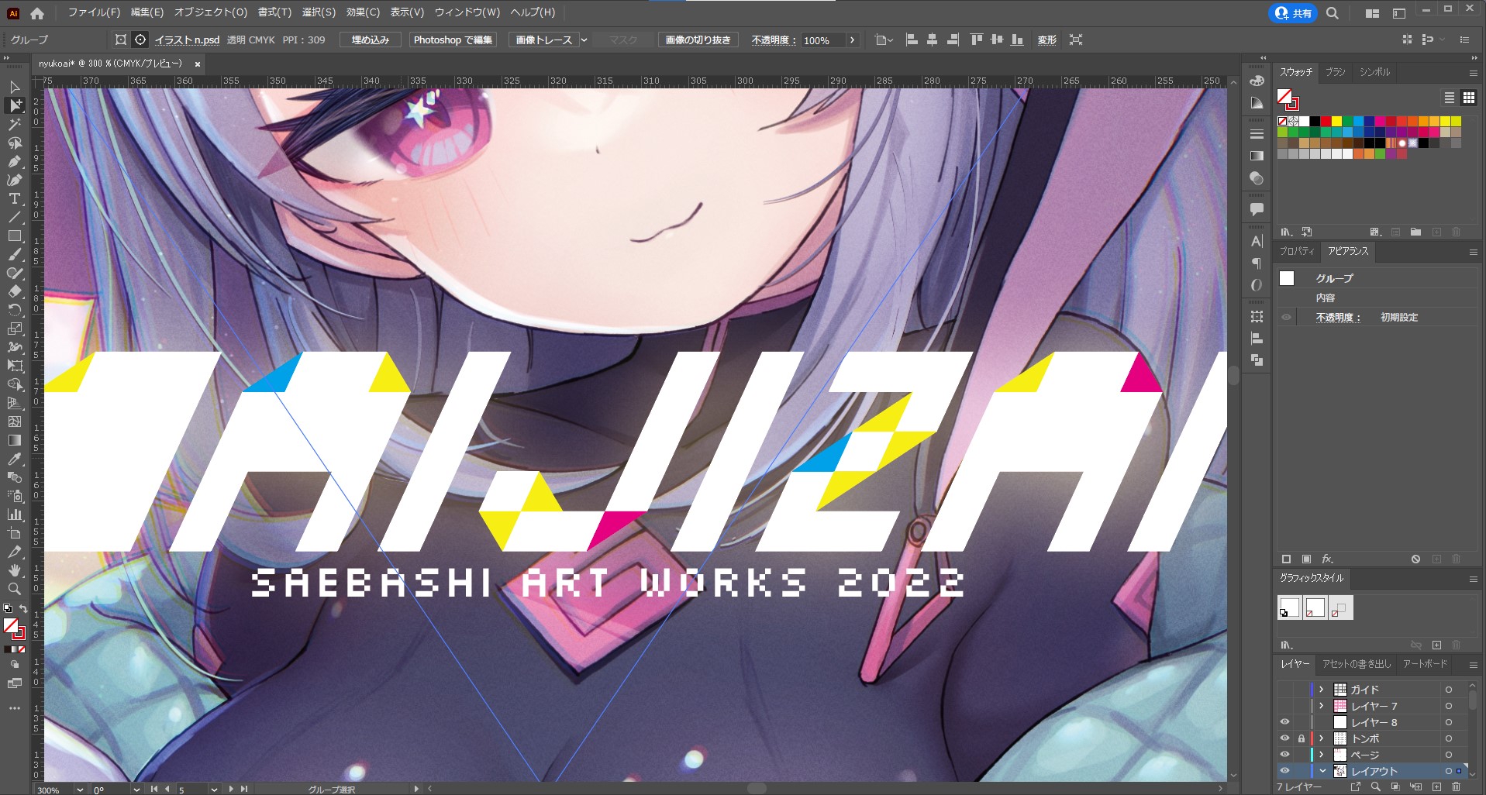Toggle visibility of レイヤー 8 layer
Image resolution: width=1486 pixels, height=795 pixels.
pos(1284,722)
